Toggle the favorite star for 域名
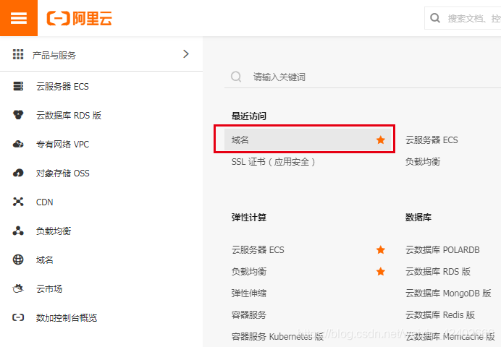The image size is (501, 347). pos(381,140)
